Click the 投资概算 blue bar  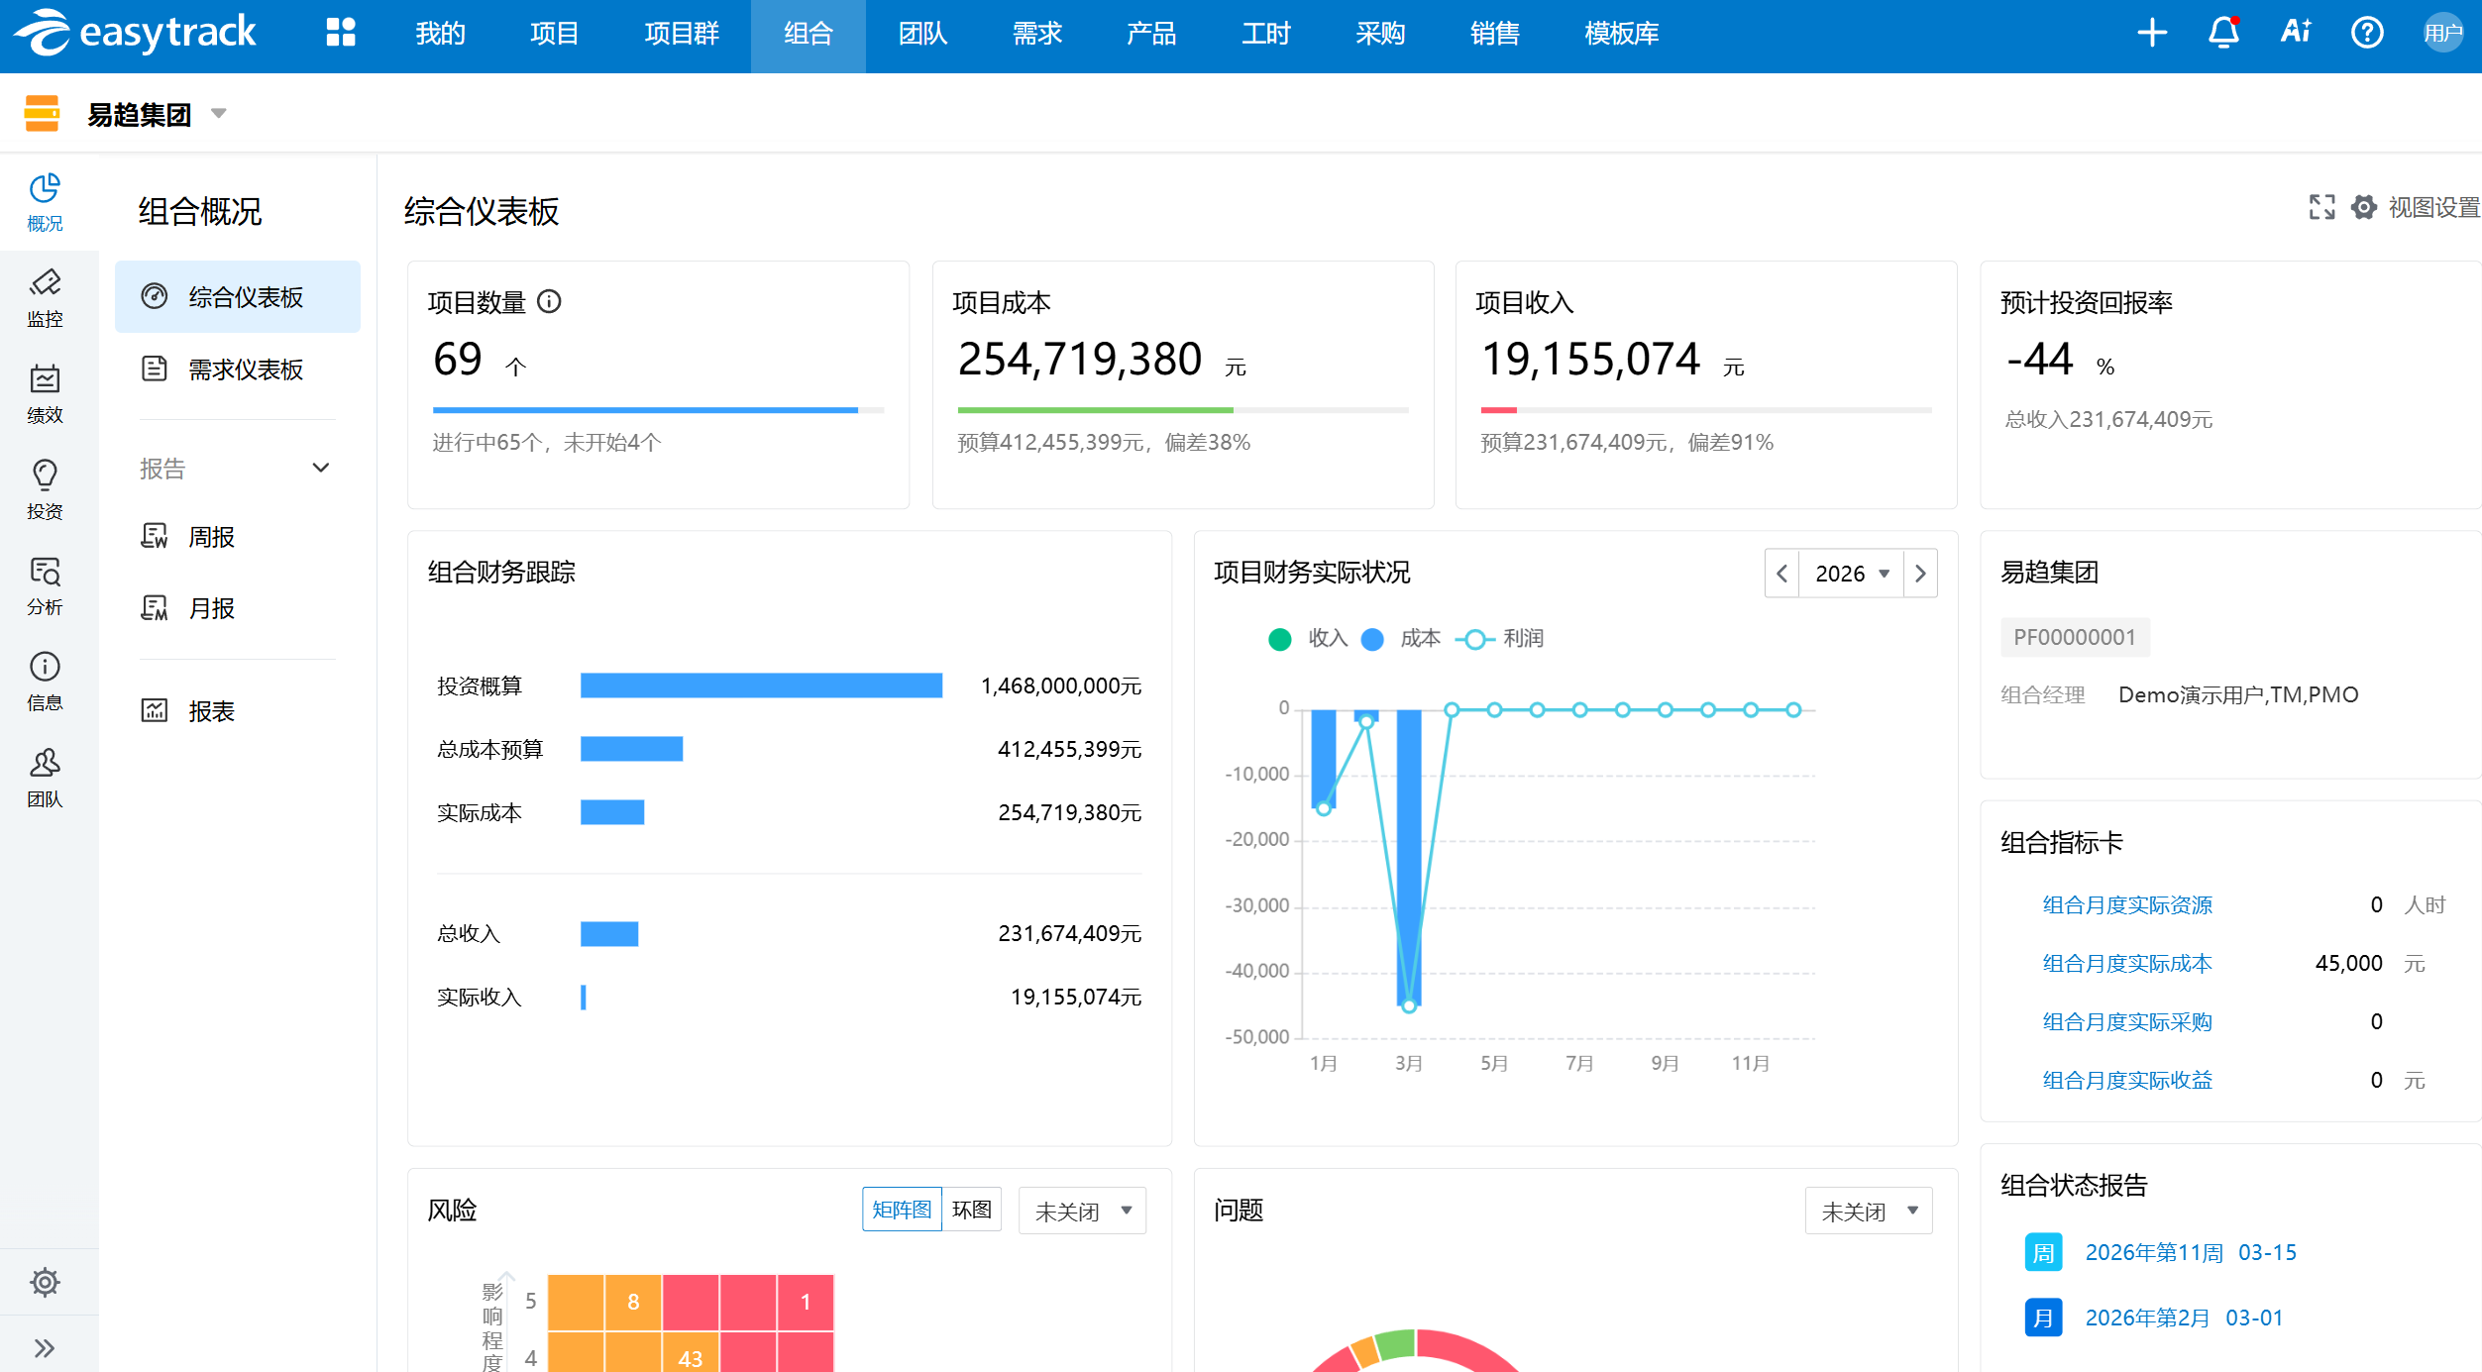coord(760,686)
